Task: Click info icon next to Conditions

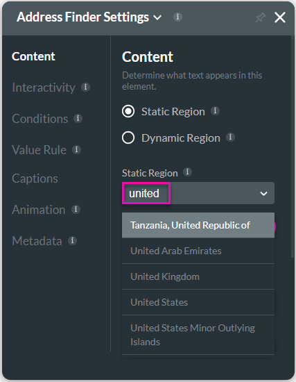Action: coord(78,118)
